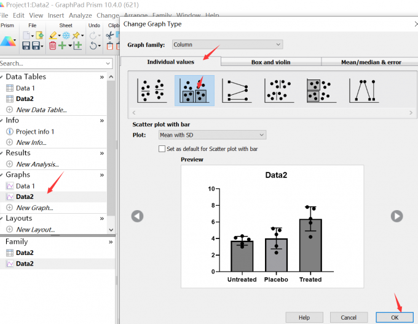The width and height of the screenshot is (418, 324).
Task: Expand the Results section chevron
Action: point(102,153)
